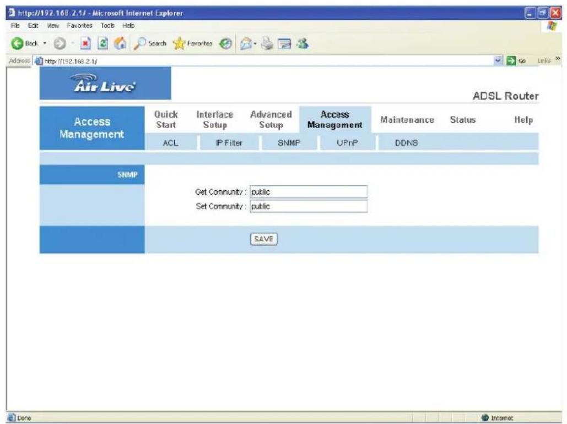The width and height of the screenshot is (567, 424).
Task: Click the Done status bar text
Action: pos(24,418)
